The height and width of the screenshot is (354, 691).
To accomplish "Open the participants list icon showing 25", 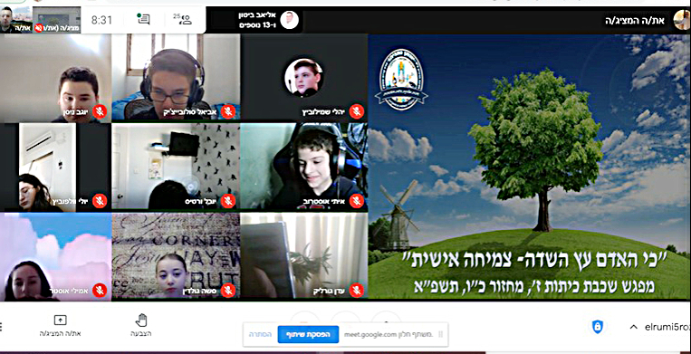I will point(183,19).
